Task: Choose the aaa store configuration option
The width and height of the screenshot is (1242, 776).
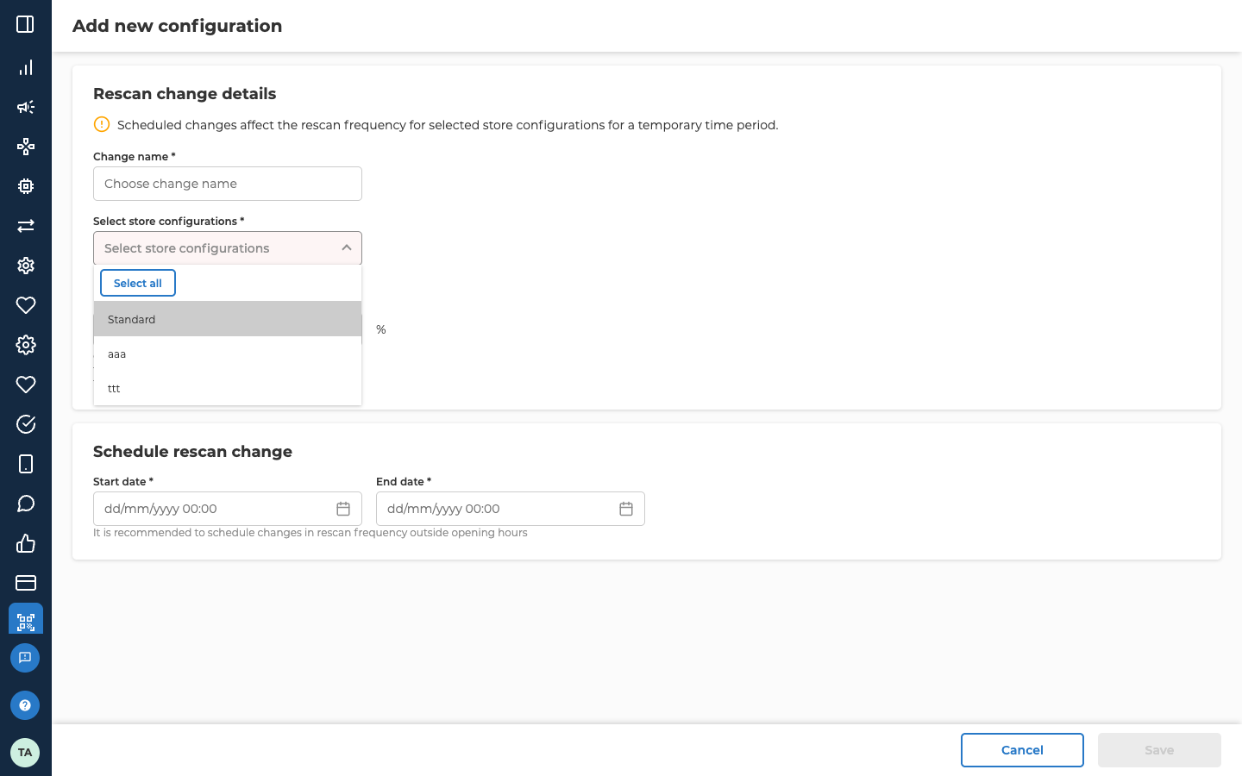Action: (228, 354)
